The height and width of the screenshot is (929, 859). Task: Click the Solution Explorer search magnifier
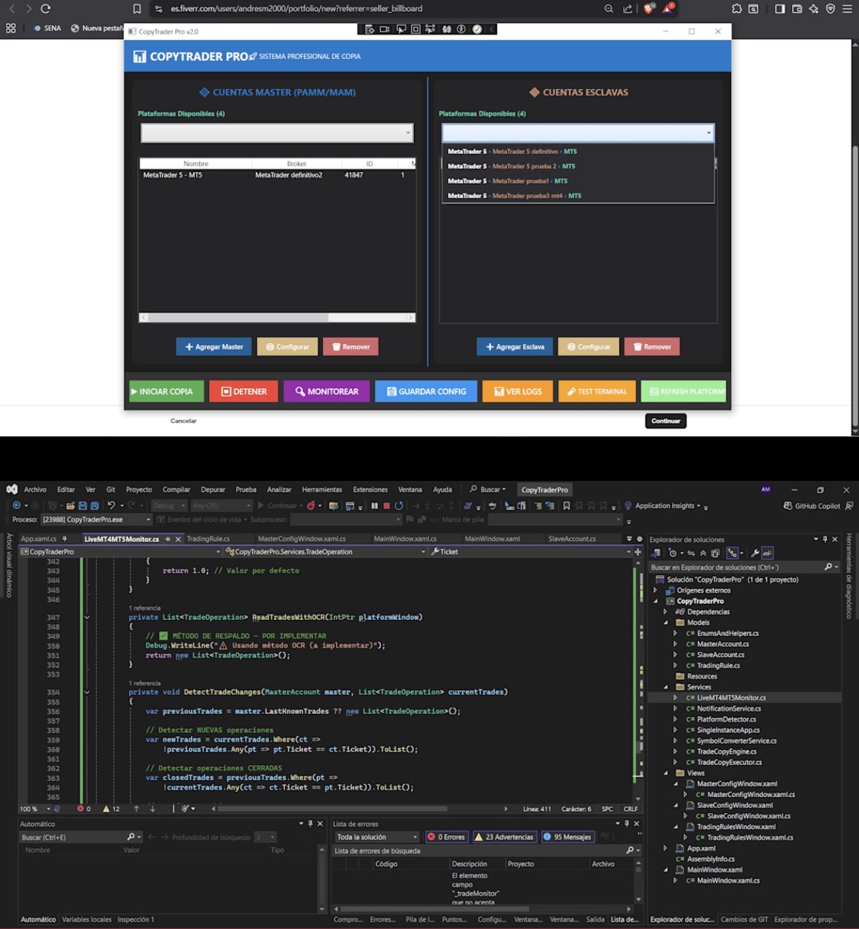coord(828,567)
